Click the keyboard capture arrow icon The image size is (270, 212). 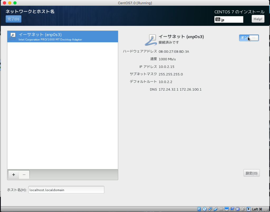pos(249,209)
